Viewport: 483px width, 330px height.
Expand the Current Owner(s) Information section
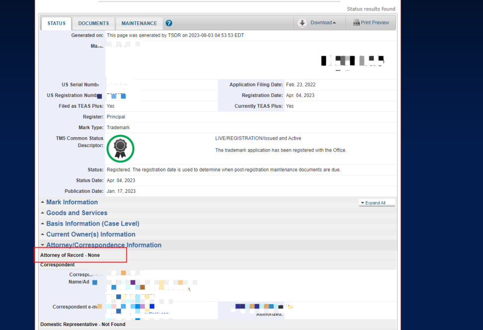tap(90, 235)
